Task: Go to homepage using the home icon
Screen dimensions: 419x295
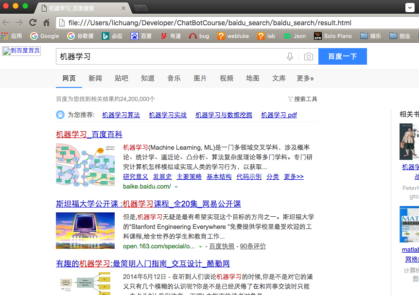Action: (46, 22)
